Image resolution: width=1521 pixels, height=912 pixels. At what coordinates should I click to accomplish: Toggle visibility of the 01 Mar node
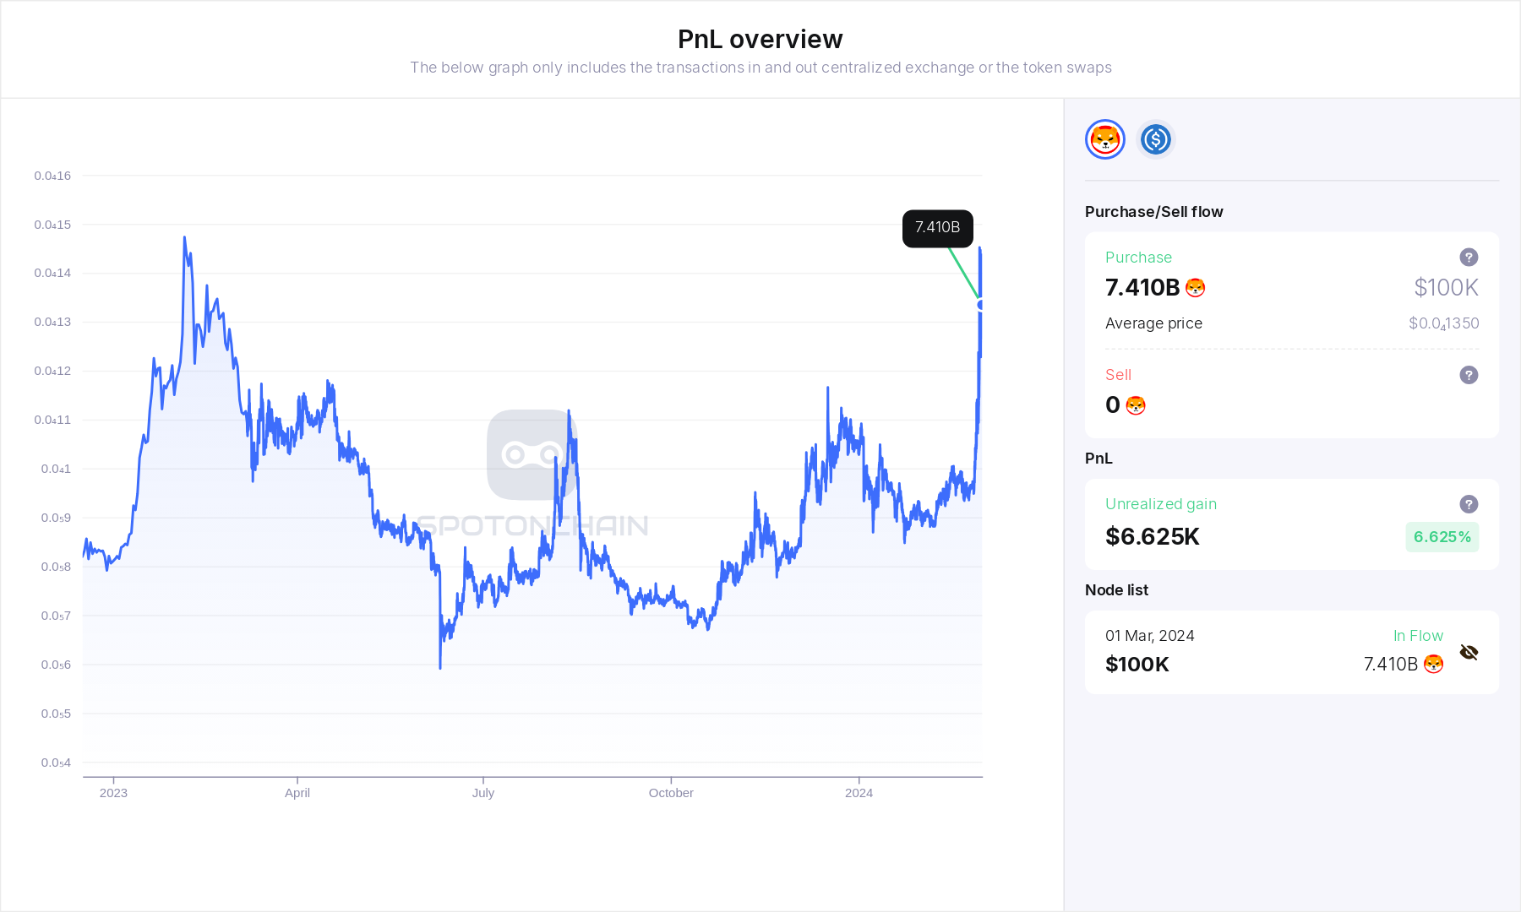click(1469, 652)
